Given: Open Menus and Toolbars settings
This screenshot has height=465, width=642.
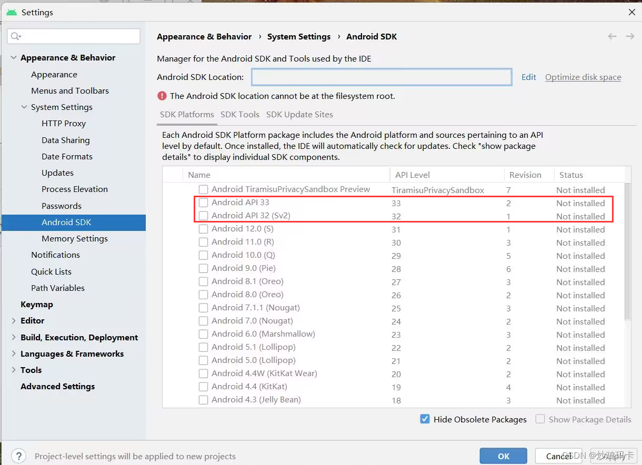Looking at the screenshot, I should tap(70, 90).
